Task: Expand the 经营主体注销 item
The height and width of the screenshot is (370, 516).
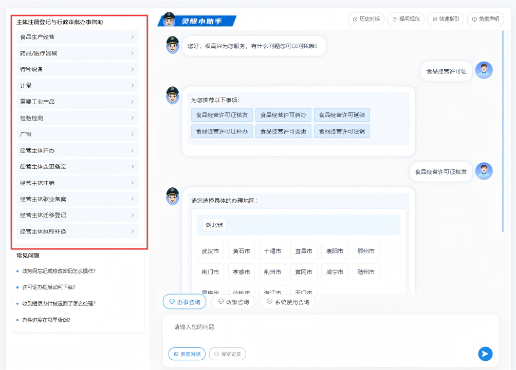Action: (76, 182)
